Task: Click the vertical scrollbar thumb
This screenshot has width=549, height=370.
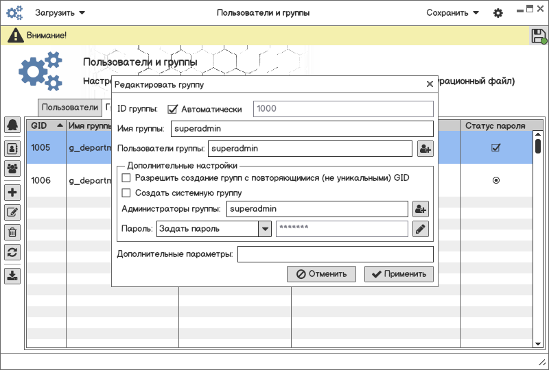Action: click(x=538, y=146)
